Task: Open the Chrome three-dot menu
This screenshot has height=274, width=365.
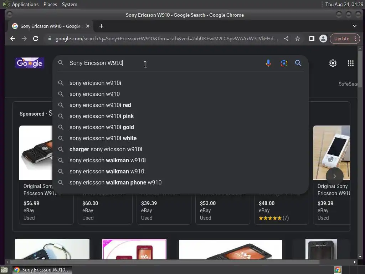Action: click(355, 39)
